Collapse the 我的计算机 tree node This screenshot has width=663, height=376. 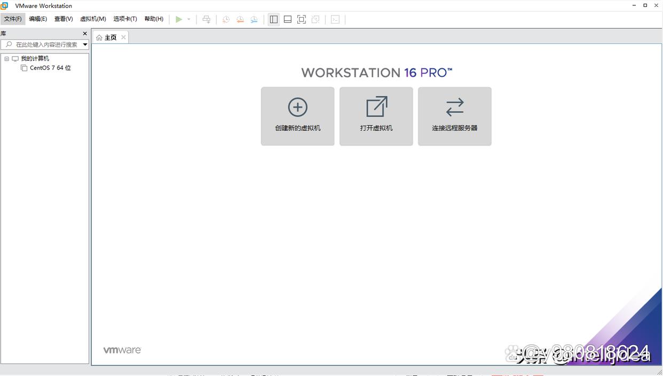(x=6, y=59)
